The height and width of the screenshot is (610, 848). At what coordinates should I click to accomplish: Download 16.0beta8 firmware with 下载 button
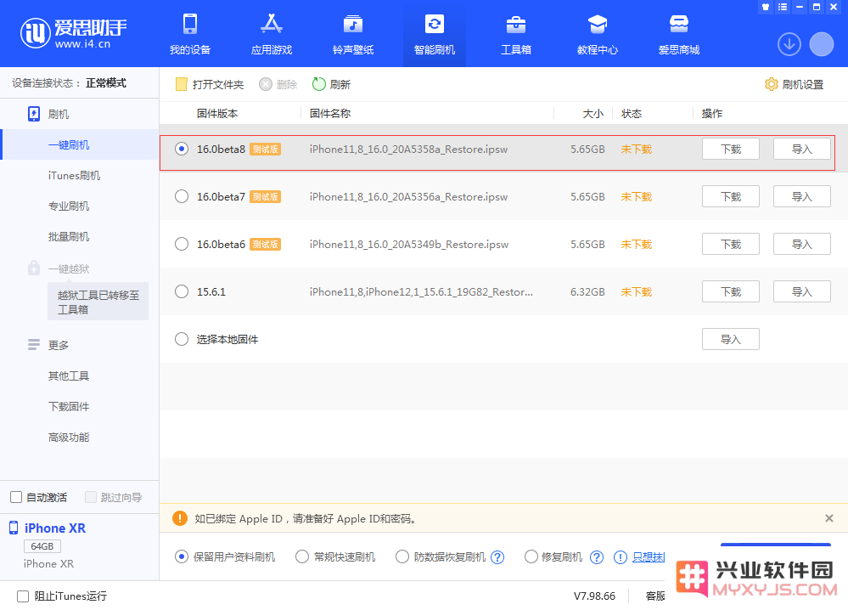point(731,149)
